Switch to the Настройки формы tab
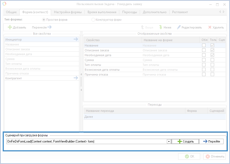This screenshot has width=230, height=164. (68, 12)
